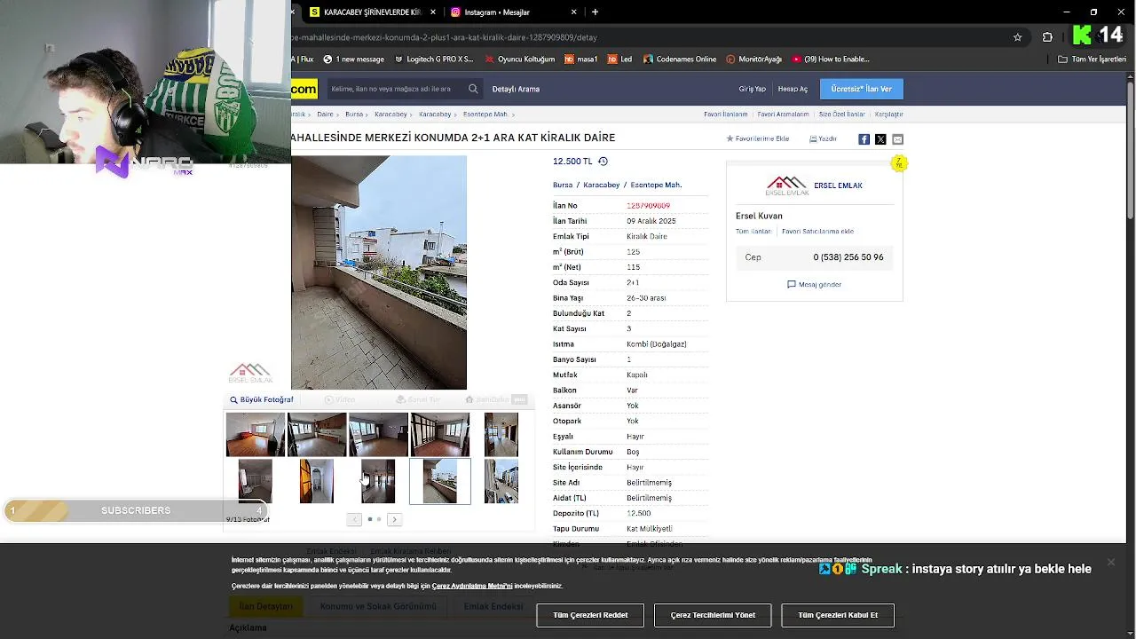
Task: Click the yellow badge on the agency card
Action: (899, 163)
